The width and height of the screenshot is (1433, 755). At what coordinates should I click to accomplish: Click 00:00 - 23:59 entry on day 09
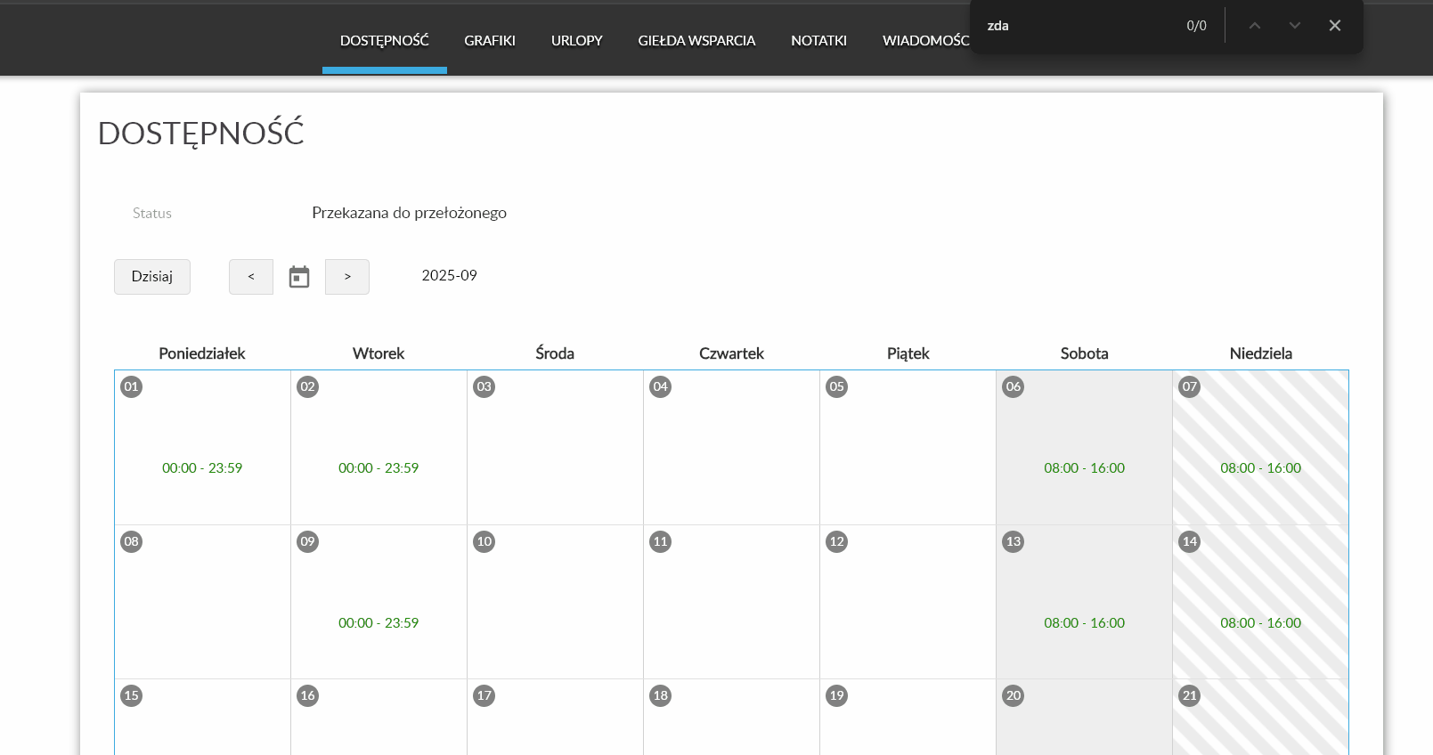(379, 623)
